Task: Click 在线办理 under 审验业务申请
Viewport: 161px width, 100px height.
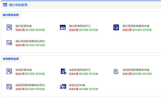Action: [73, 89]
